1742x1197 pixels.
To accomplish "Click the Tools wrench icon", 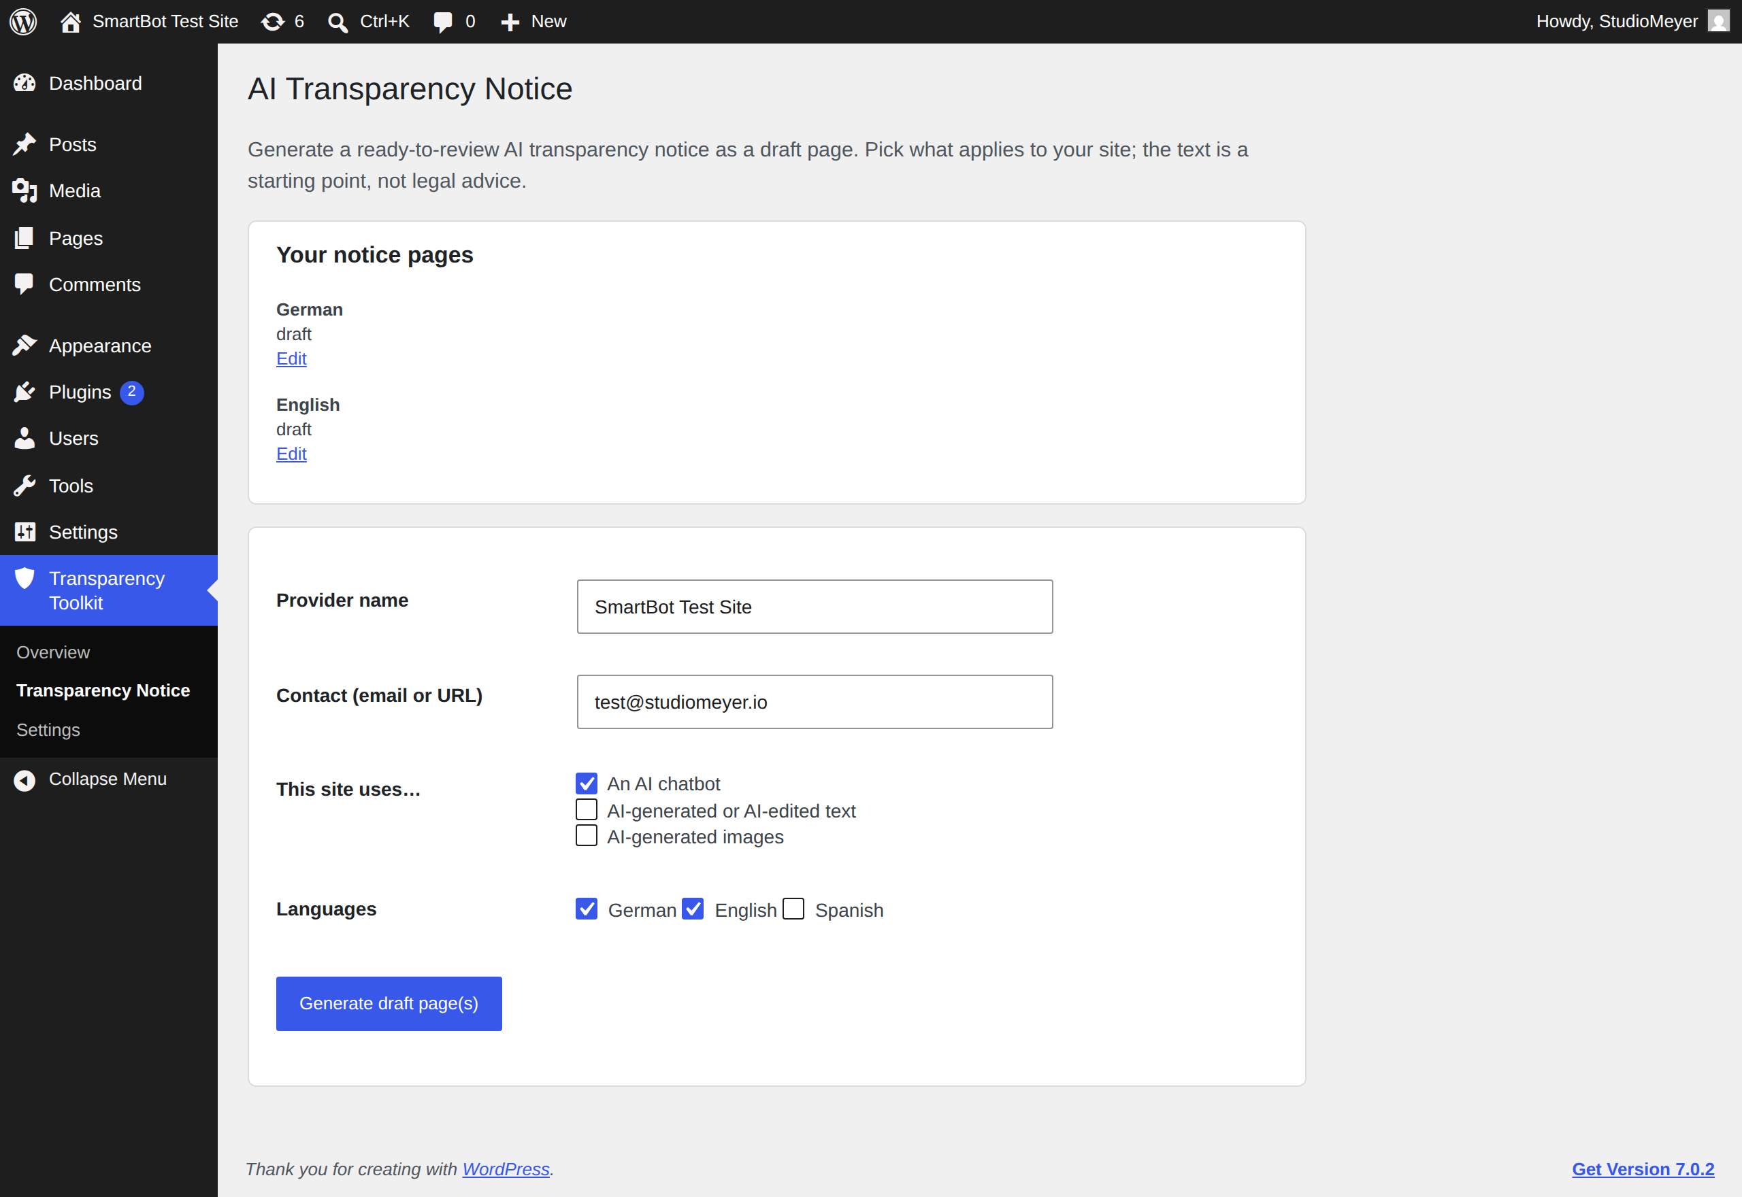I will point(24,486).
